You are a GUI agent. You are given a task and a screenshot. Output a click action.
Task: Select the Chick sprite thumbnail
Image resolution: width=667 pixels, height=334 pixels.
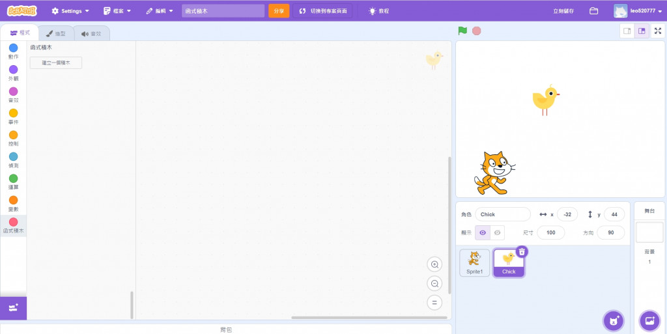tap(509, 262)
